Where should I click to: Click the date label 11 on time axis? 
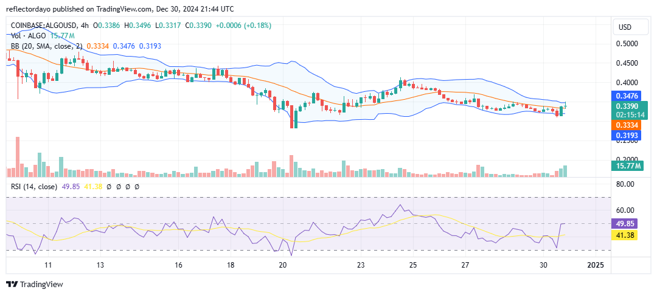tap(48, 265)
